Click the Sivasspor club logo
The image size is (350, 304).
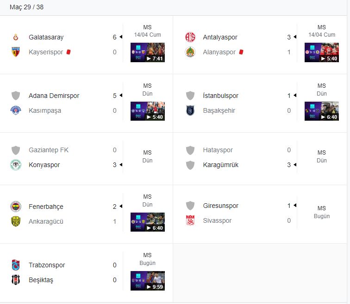pos(190,220)
